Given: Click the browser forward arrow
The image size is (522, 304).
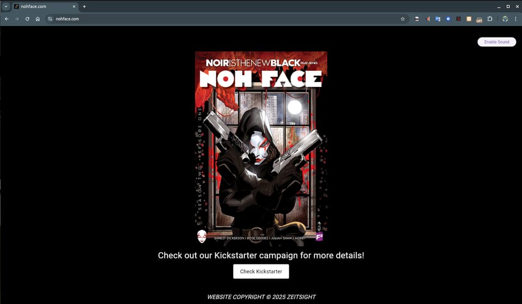Looking at the screenshot, I should click(17, 19).
